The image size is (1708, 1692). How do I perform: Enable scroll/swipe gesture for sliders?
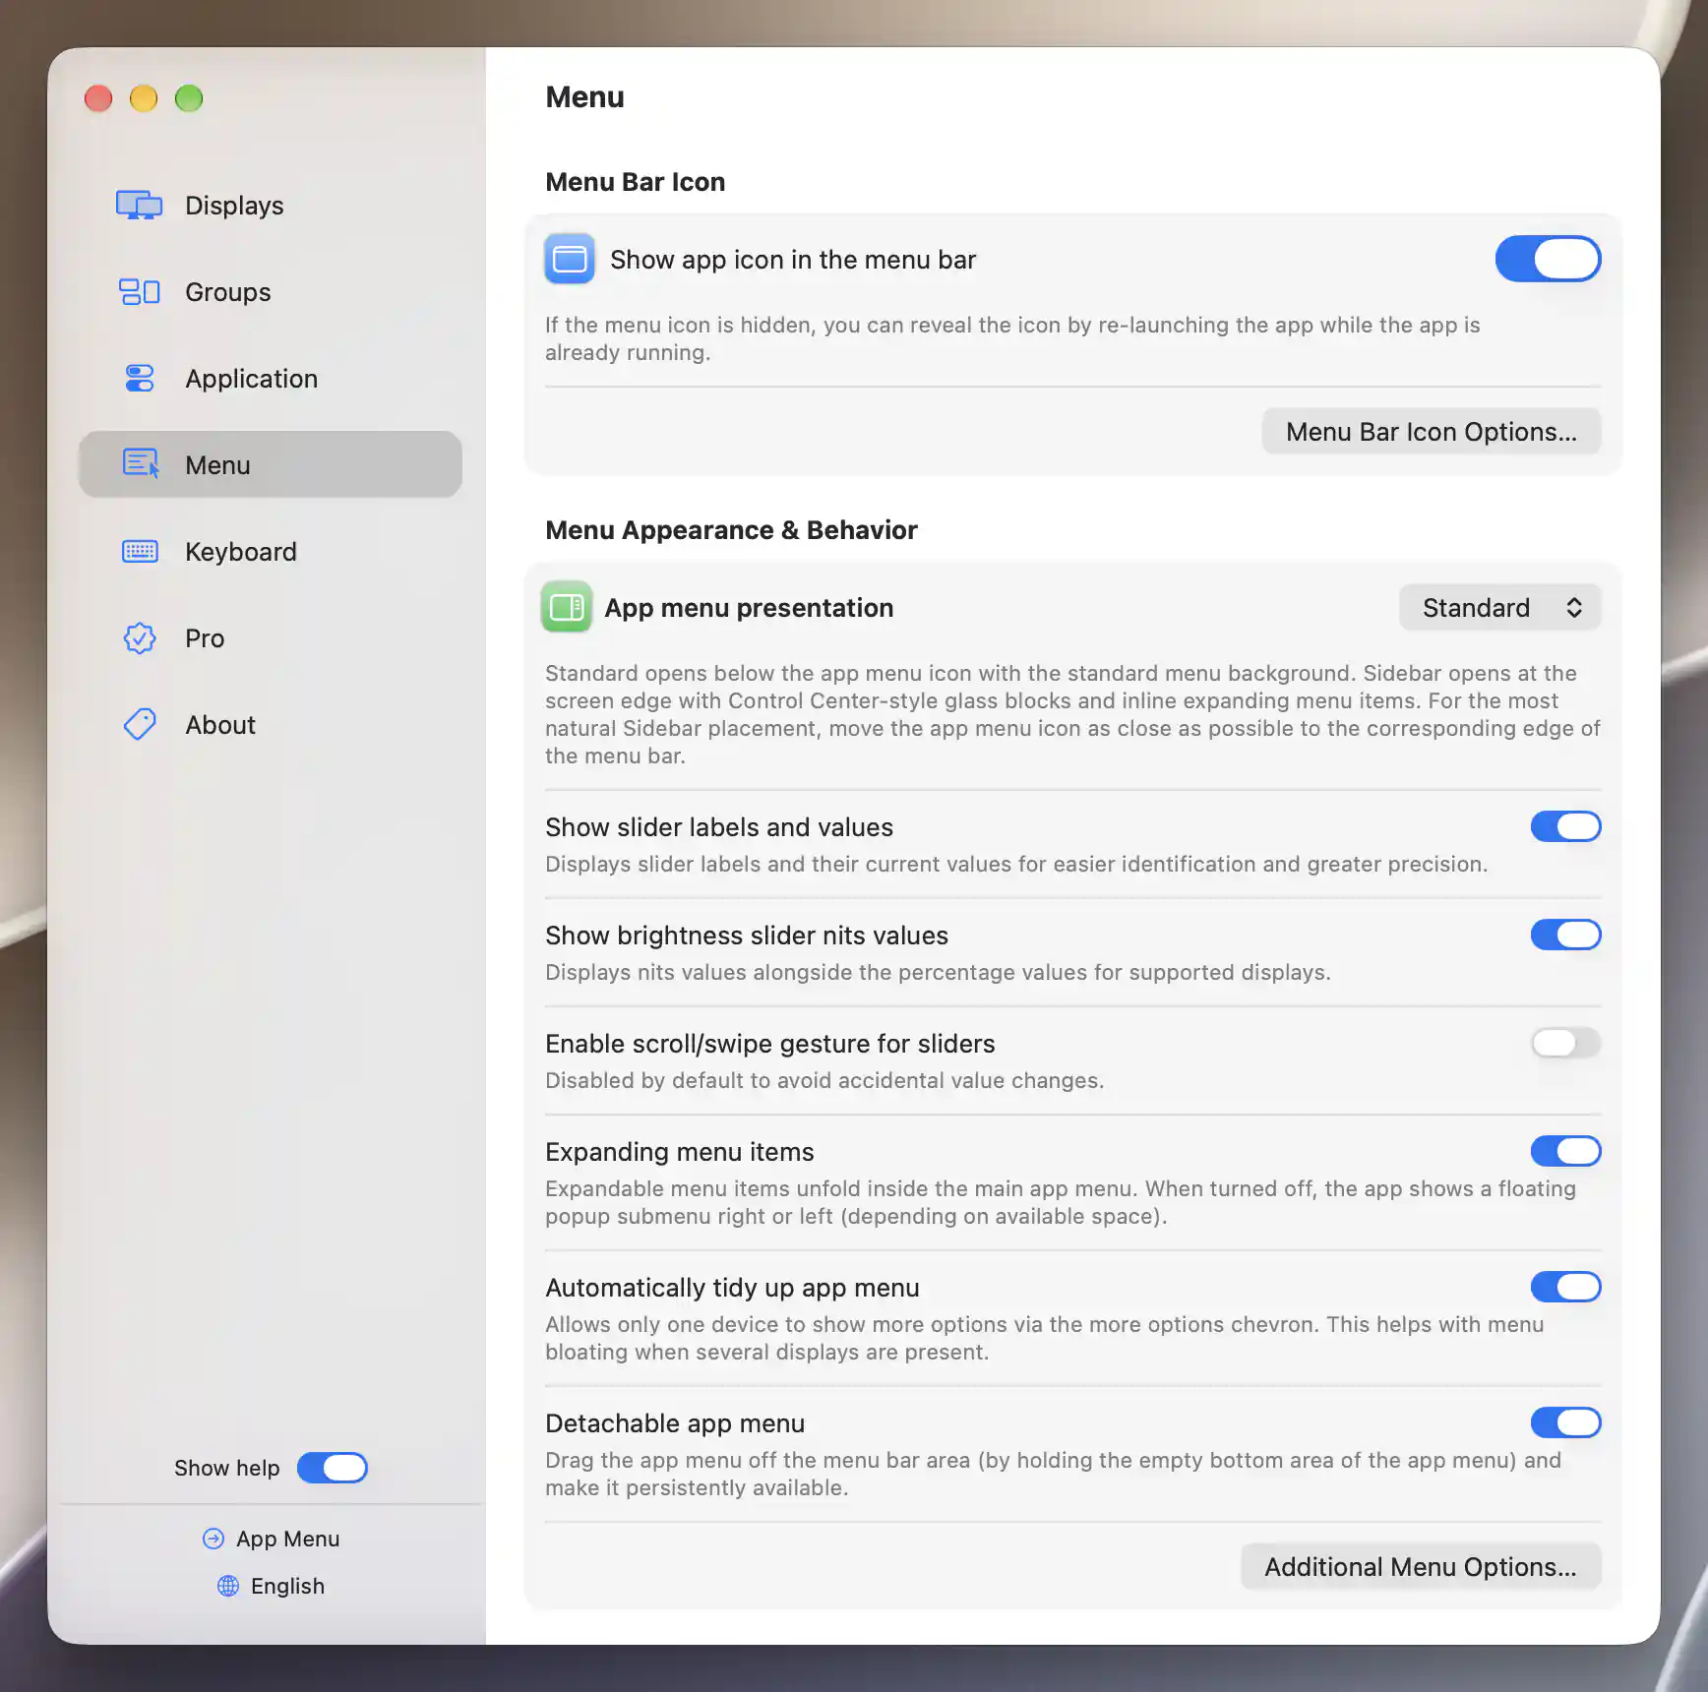(1565, 1043)
